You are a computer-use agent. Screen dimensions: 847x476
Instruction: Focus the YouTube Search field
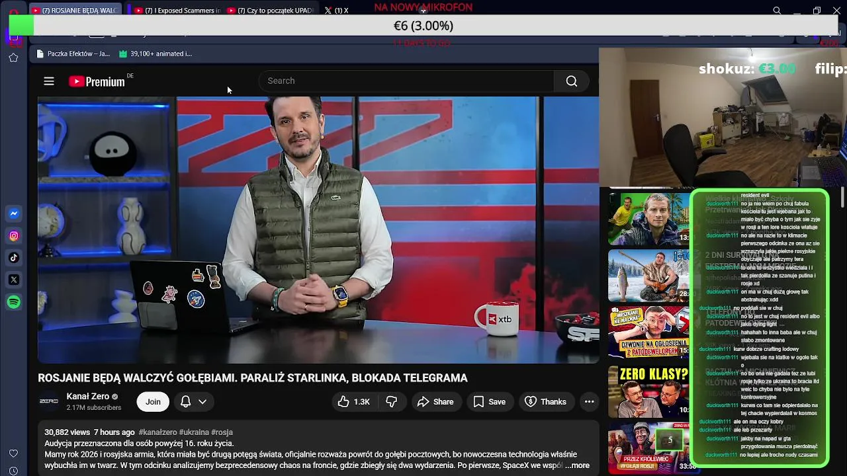(x=406, y=81)
